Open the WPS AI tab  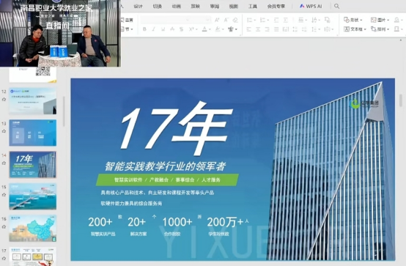click(x=311, y=6)
